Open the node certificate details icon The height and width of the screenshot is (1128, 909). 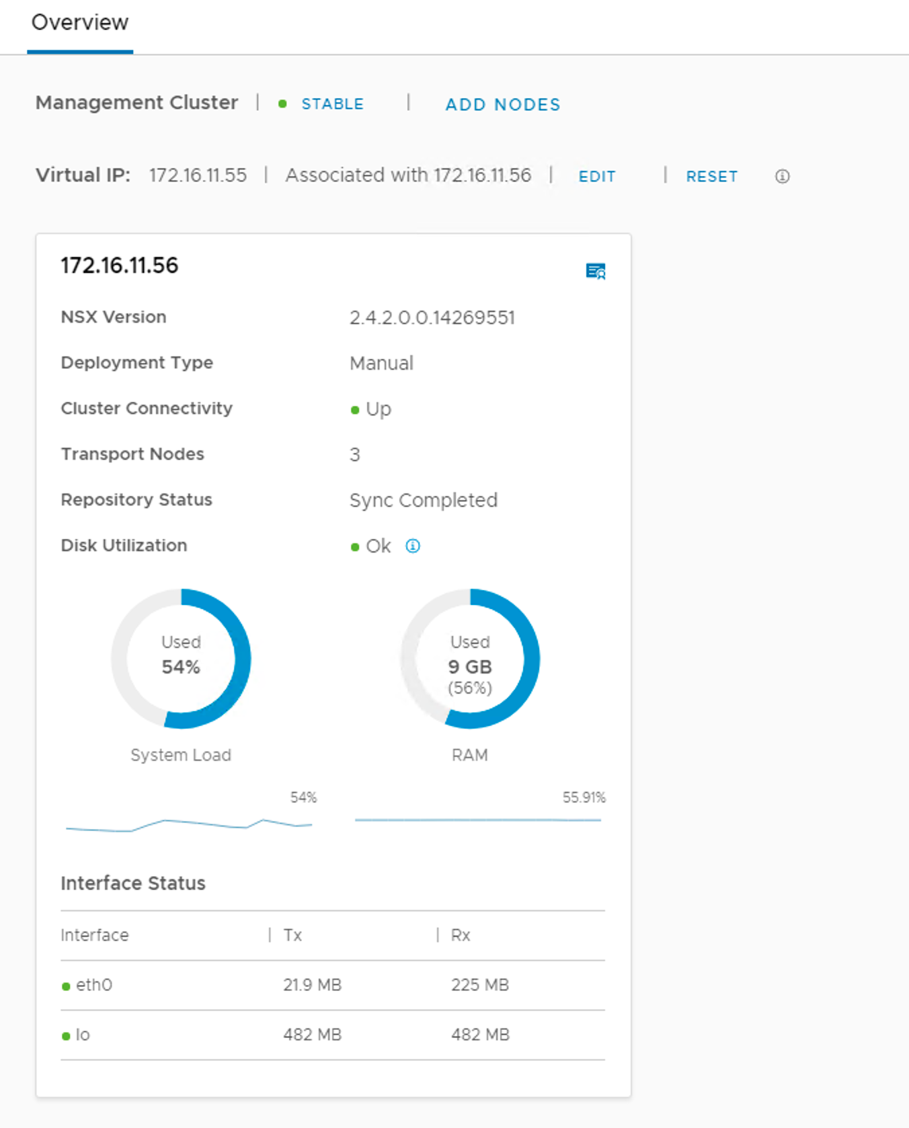596,271
